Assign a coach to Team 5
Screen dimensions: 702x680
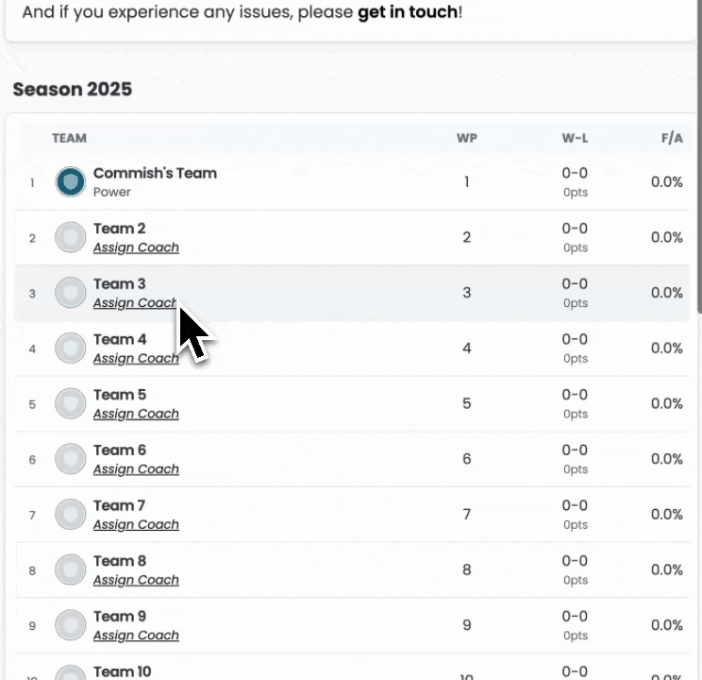[x=136, y=415]
